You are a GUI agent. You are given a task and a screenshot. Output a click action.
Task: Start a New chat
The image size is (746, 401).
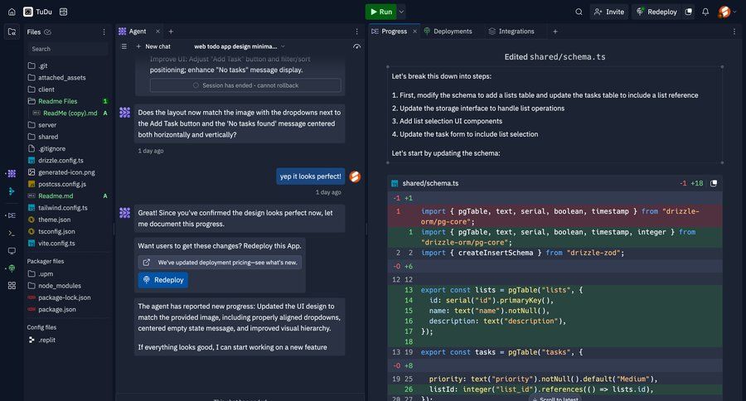153,46
